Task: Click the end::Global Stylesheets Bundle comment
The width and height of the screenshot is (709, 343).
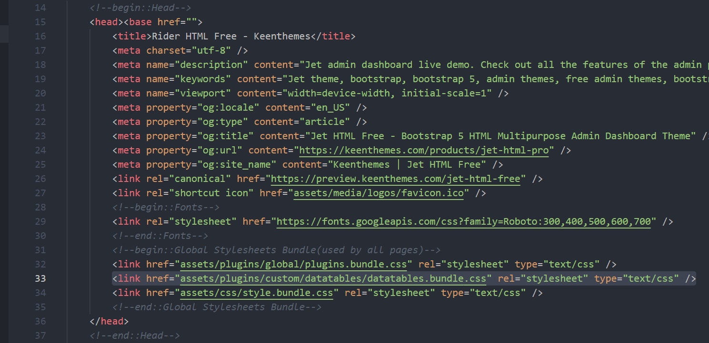Action: click(217, 307)
